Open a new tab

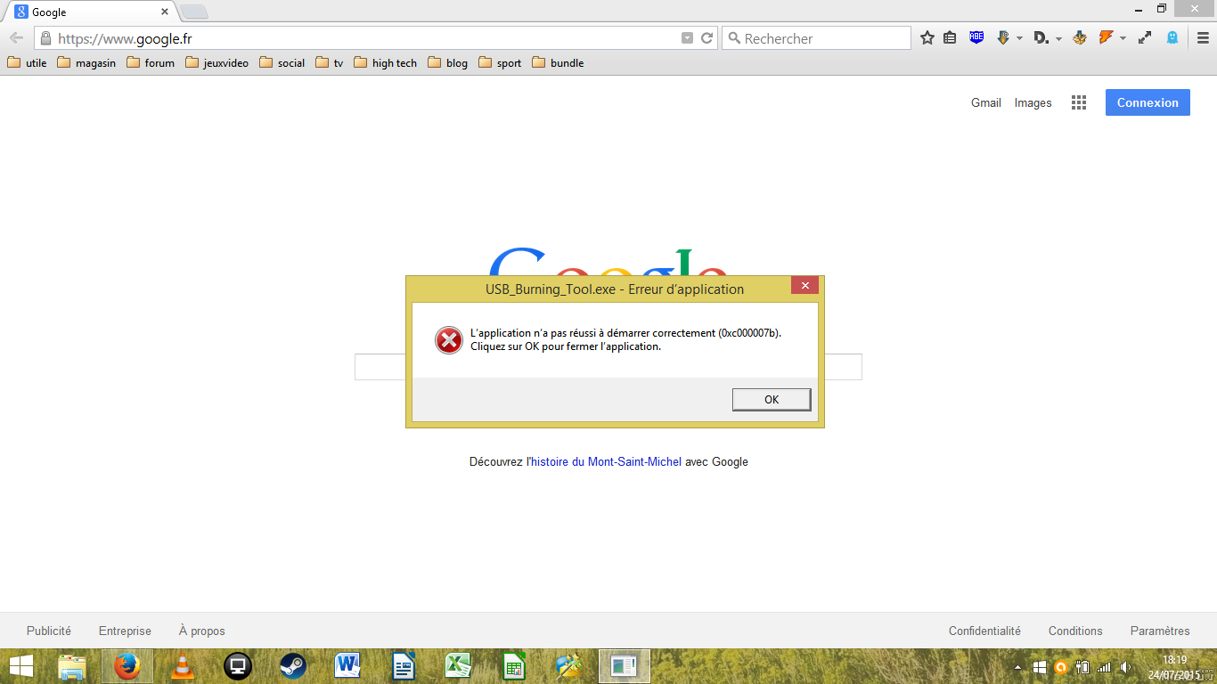[x=194, y=12]
